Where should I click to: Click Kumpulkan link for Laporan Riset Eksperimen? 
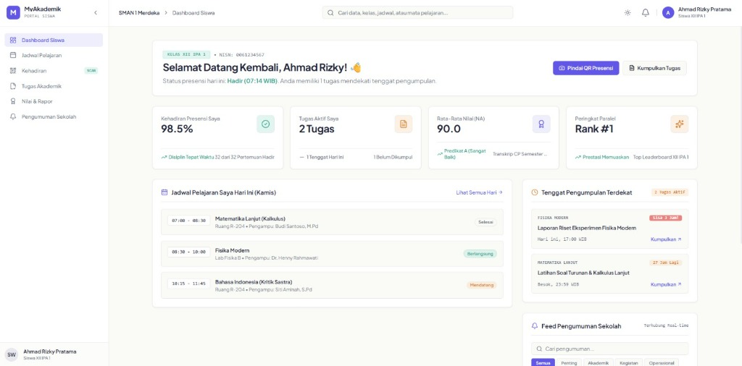click(667, 239)
